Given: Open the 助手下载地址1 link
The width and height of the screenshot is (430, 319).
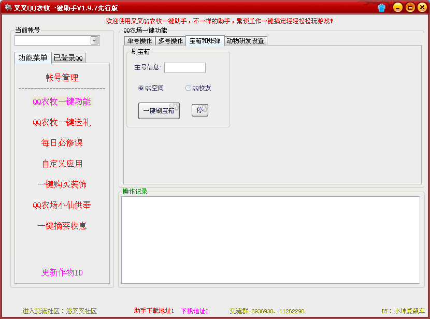Looking at the screenshot, I should point(154,311).
